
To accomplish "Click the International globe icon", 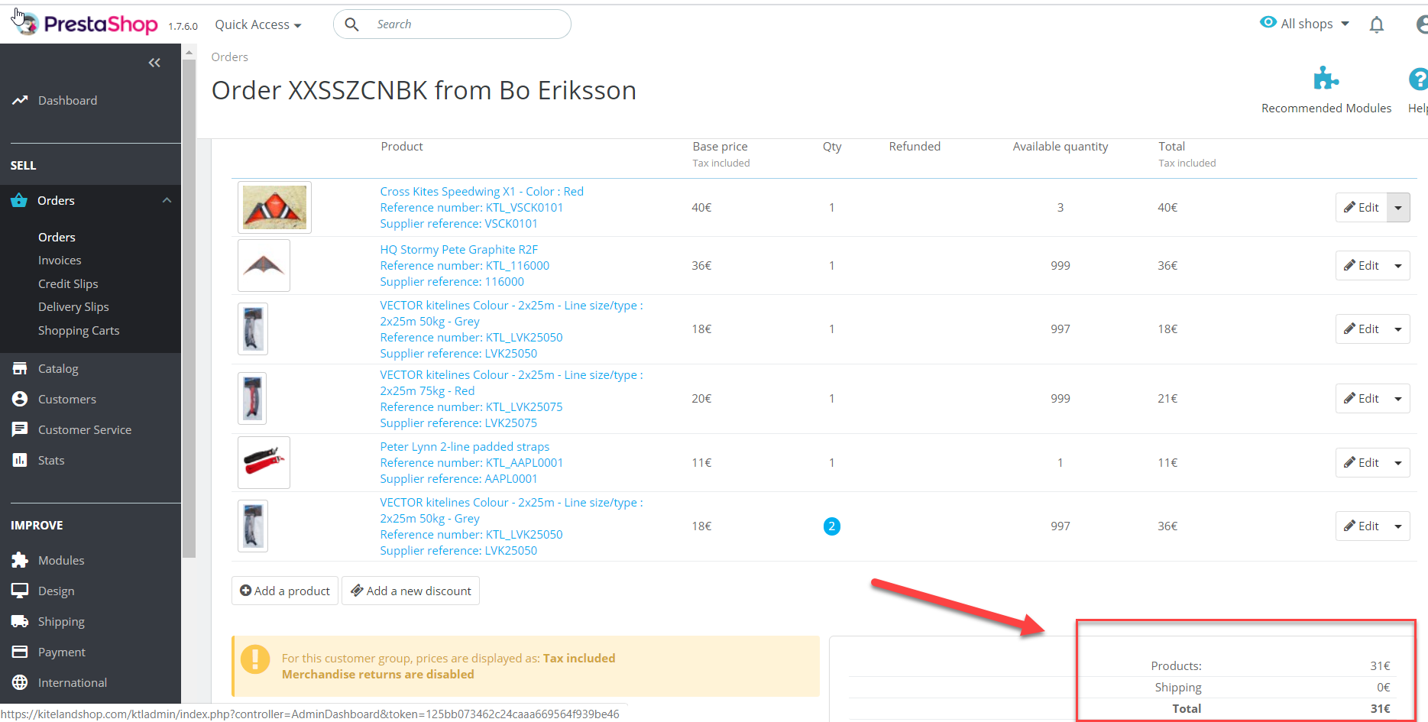I will (x=20, y=683).
